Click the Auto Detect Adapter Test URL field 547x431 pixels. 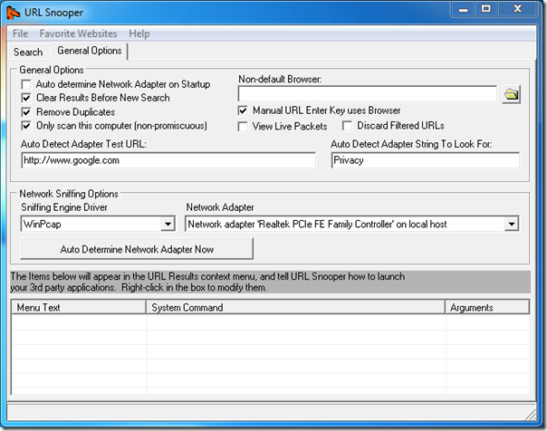click(168, 160)
